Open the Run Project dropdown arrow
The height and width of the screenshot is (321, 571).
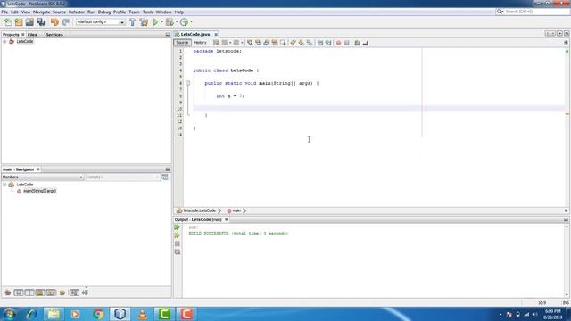point(161,22)
